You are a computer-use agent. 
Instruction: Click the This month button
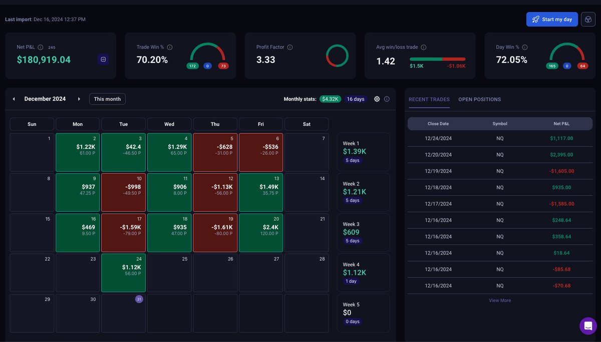point(107,99)
